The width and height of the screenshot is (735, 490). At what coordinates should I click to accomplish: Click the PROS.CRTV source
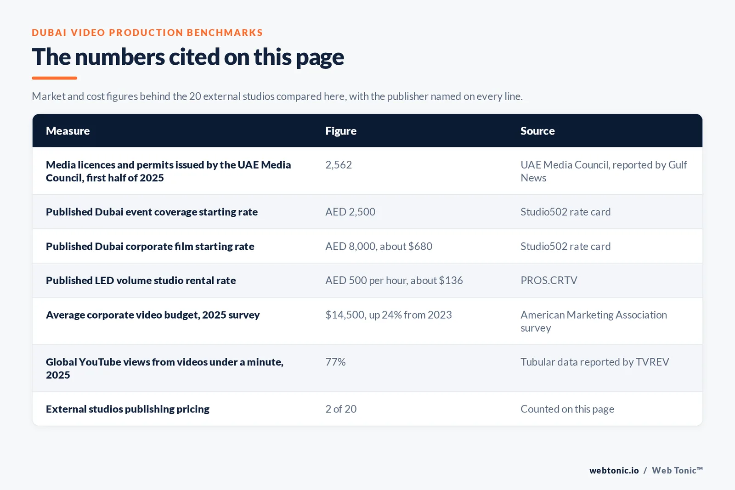548,280
